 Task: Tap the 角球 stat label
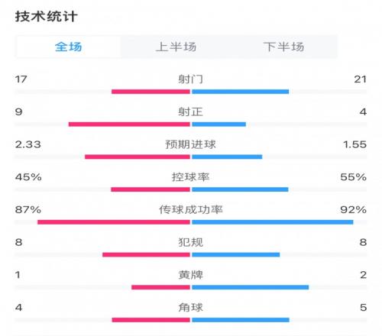(x=190, y=307)
